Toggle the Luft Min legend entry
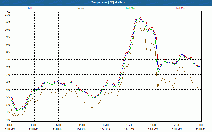 point(131,8)
